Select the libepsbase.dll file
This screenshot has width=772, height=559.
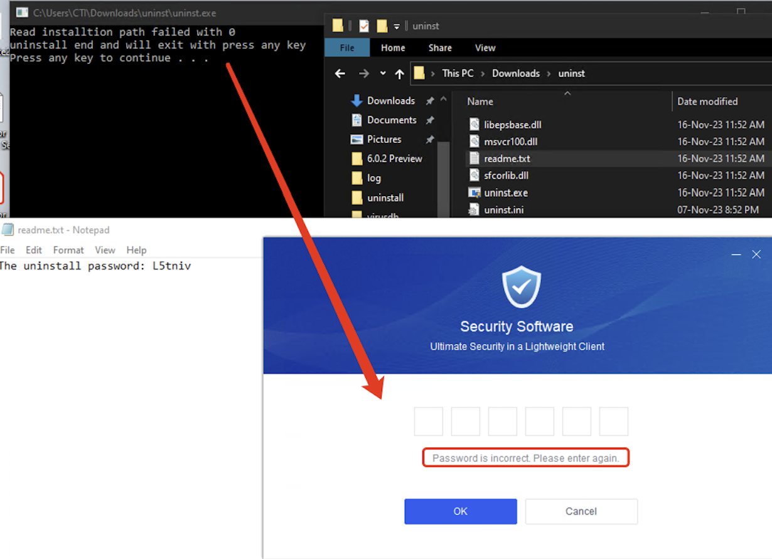pos(513,125)
